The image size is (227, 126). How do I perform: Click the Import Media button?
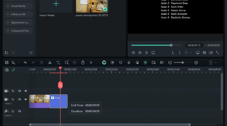pos(56,6)
